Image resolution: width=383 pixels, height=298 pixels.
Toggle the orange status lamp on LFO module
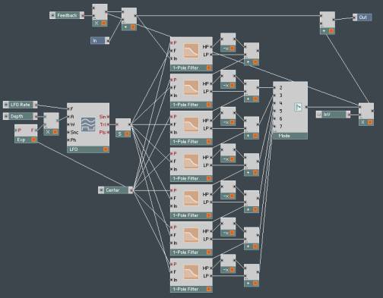tap(106, 149)
